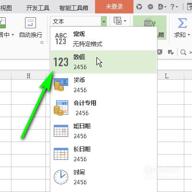The height and width of the screenshot is (192, 192).
Task: Click the 123 icon beside 数值
Action: pos(61,62)
